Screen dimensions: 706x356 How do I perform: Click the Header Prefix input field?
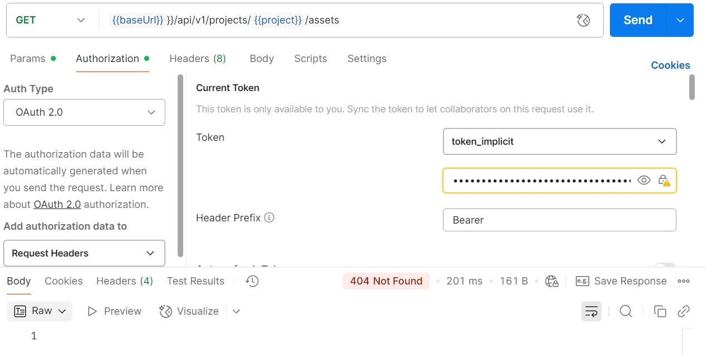click(559, 220)
